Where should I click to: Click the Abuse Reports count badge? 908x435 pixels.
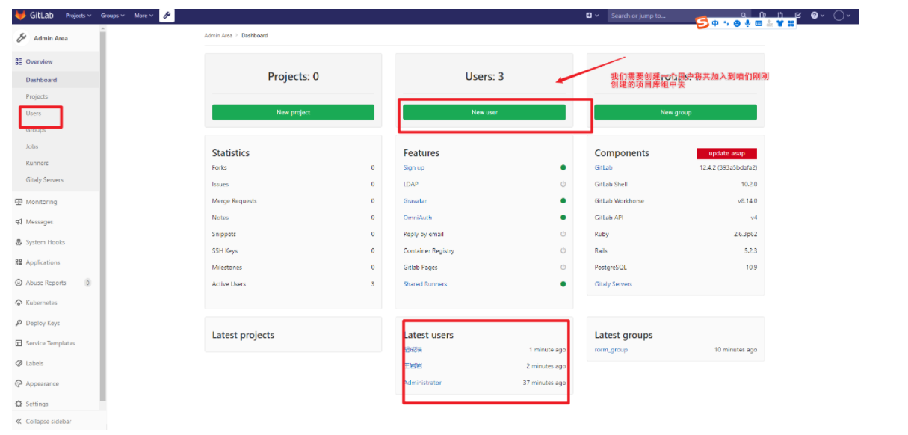coord(87,283)
